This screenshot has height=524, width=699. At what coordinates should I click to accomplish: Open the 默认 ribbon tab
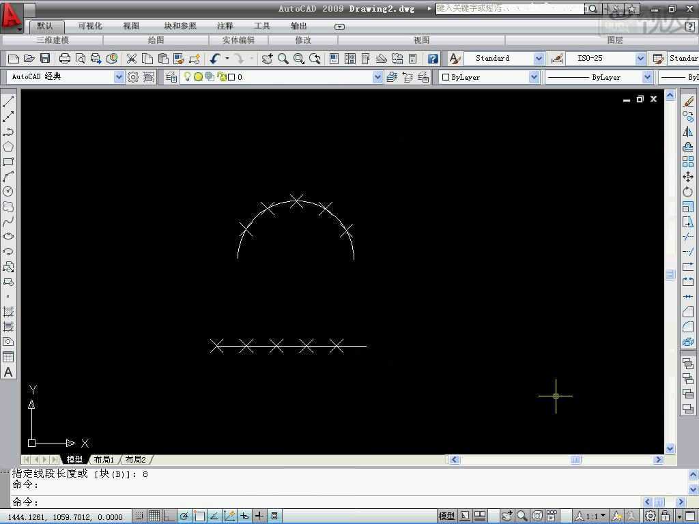point(44,26)
